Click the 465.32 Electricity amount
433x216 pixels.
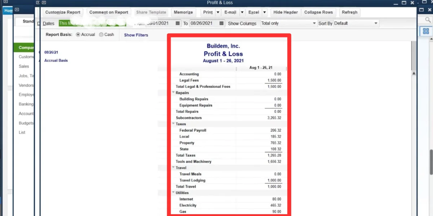(x=276, y=205)
